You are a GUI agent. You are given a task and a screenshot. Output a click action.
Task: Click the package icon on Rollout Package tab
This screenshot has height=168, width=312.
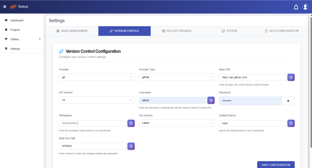click(x=164, y=31)
